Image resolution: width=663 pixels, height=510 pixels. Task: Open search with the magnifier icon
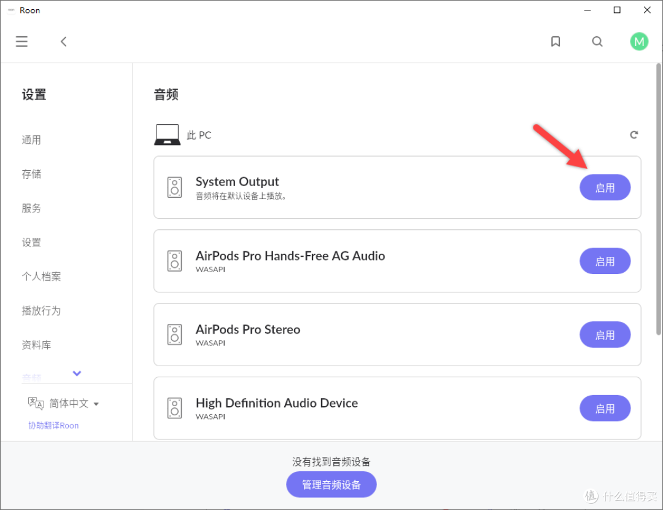pyautogui.click(x=597, y=41)
